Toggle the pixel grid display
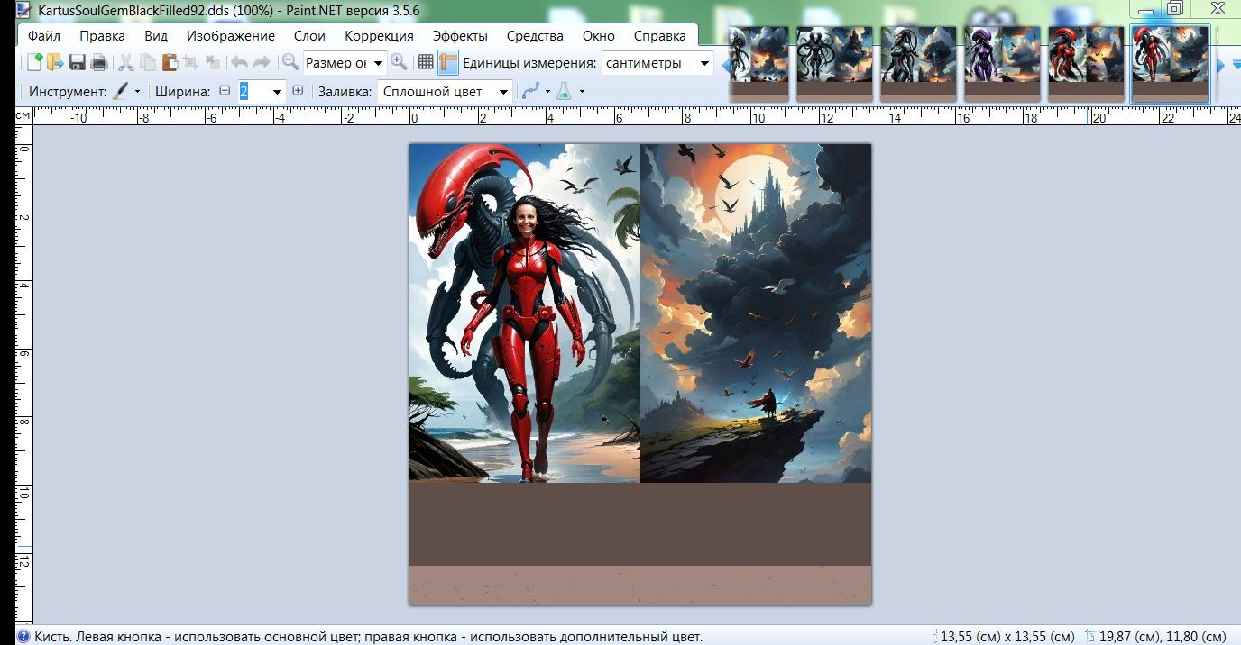The image size is (1241, 645). [x=427, y=62]
